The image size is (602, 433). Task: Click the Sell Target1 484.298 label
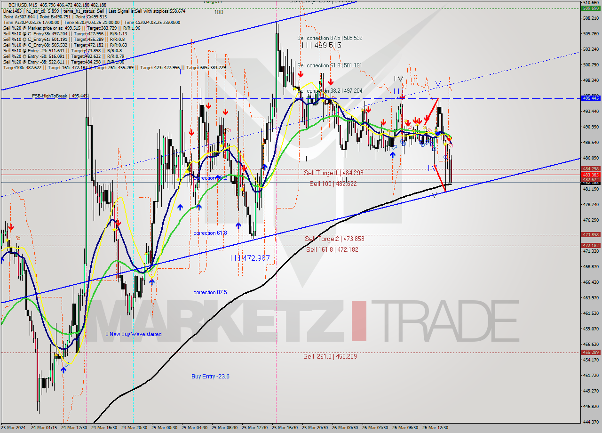tap(333, 173)
